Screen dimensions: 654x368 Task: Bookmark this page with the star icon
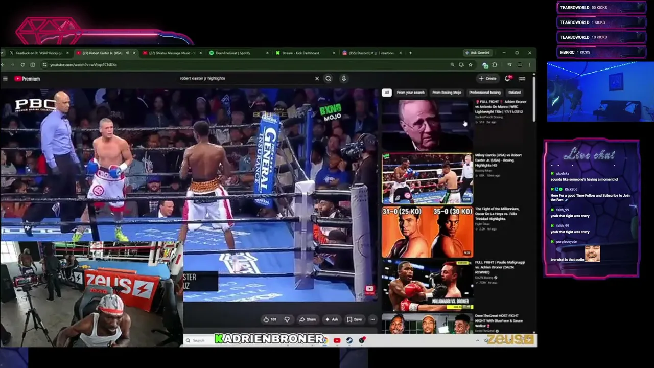pyautogui.click(x=471, y=65)
